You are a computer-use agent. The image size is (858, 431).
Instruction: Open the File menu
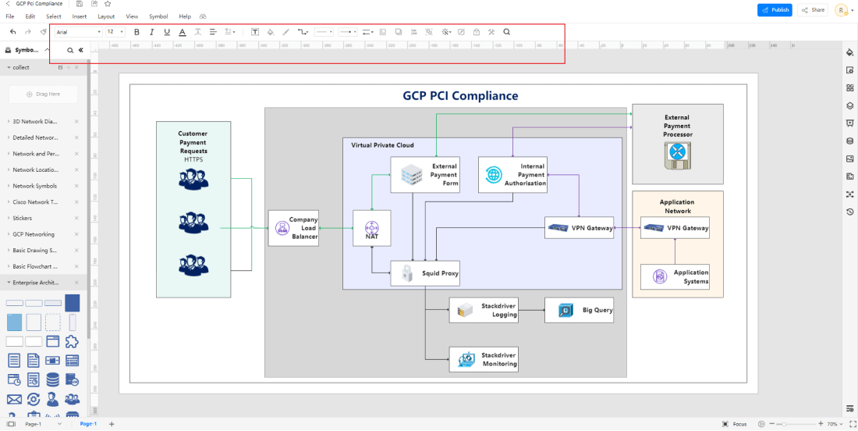pyautogui.click(x=10, y=16)
